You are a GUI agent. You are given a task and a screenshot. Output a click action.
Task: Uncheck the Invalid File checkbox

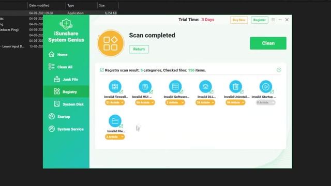pos(121,126)
